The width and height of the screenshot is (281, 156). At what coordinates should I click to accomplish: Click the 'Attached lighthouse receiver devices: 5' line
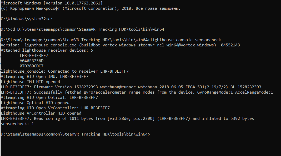tap(47, 50)
